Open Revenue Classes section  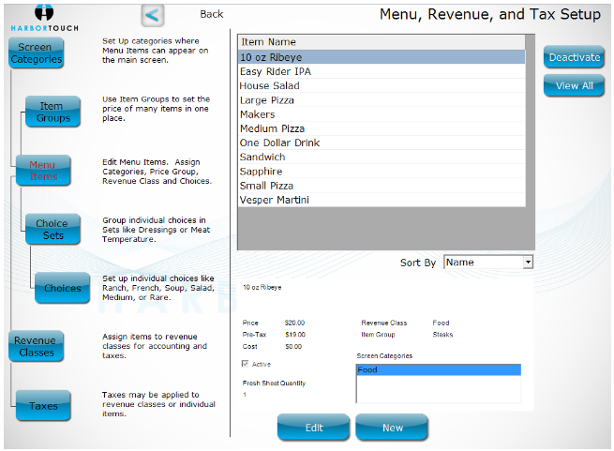[36, 346]
